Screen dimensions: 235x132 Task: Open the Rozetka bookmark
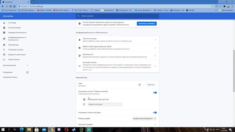point(190,10)
